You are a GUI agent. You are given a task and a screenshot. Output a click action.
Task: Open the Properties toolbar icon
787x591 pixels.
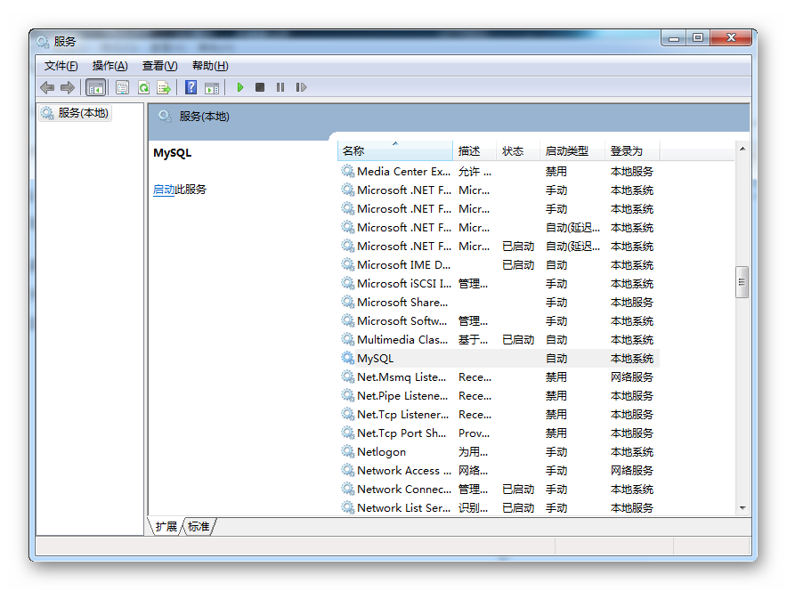click(x=123, y=88)
